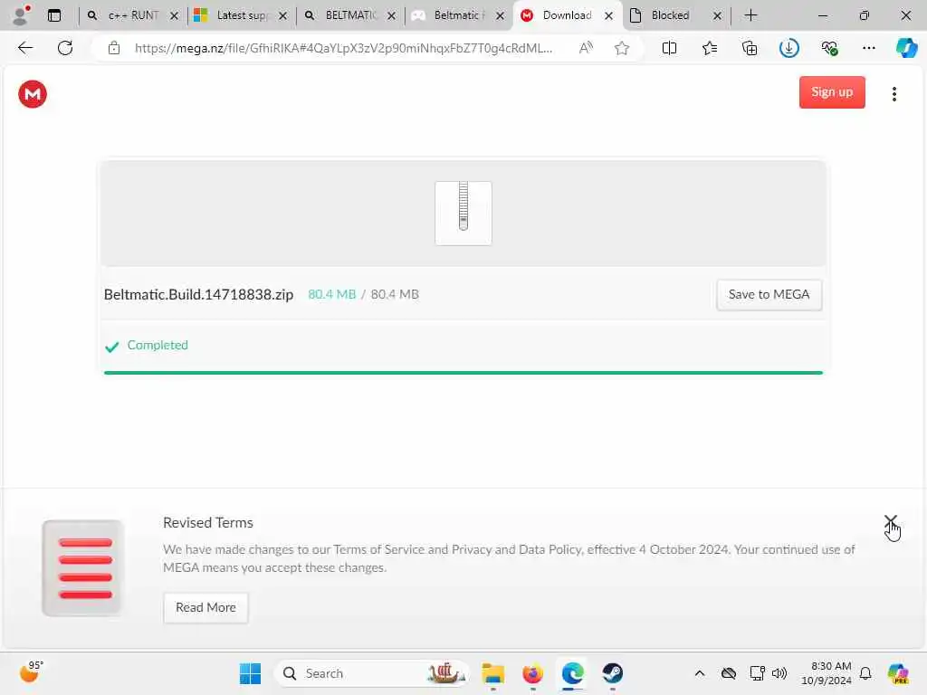
Task: Open the clock showing 8:30 AM
Action: tap(827, 673)
